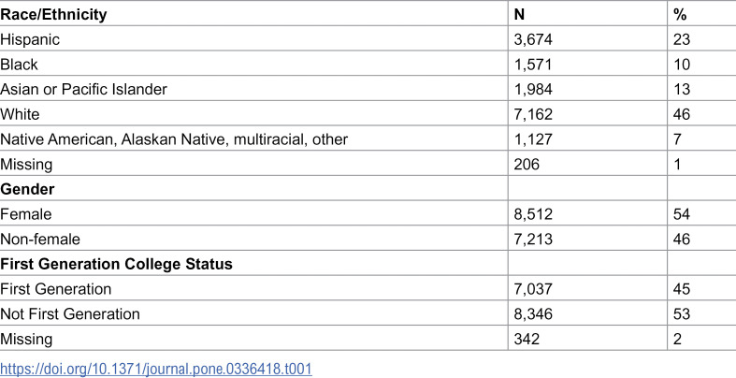Click the White count 7,162

click(x=533, y=114)
